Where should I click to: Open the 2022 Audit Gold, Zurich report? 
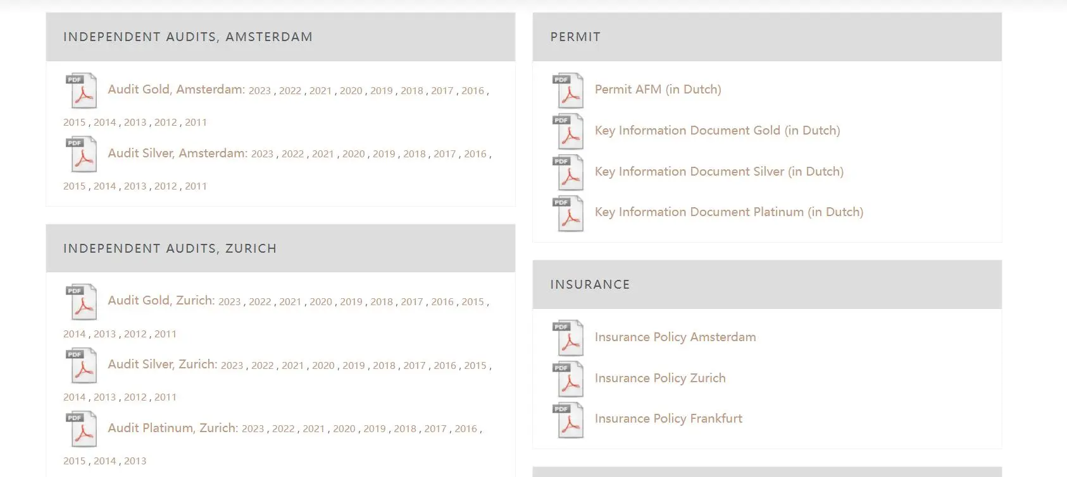pyautogui.click(x=259, y=302)
